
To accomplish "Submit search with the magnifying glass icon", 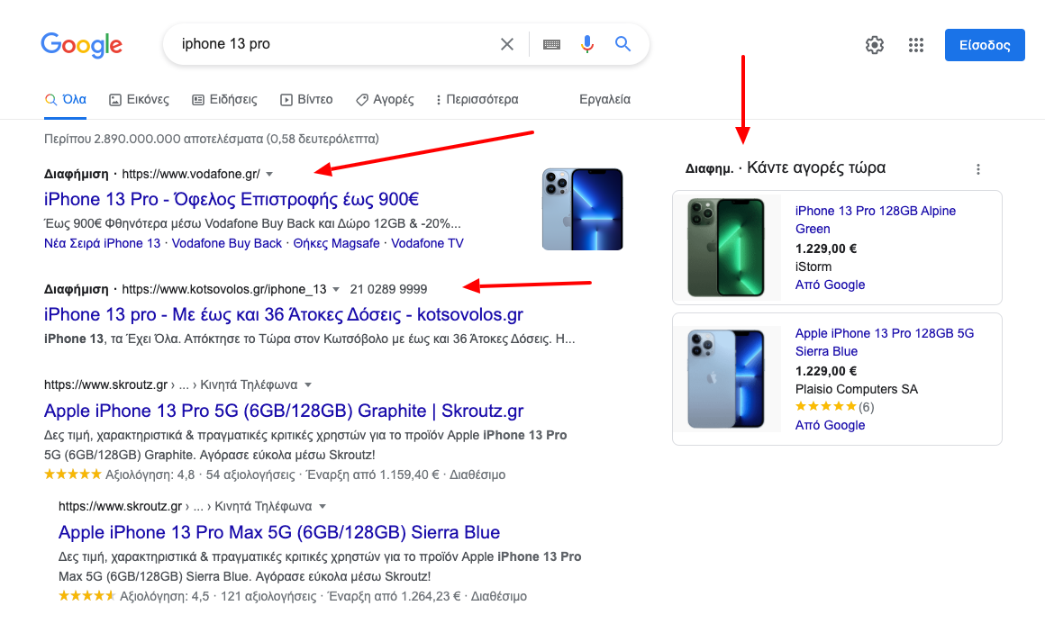I will 623,44.
